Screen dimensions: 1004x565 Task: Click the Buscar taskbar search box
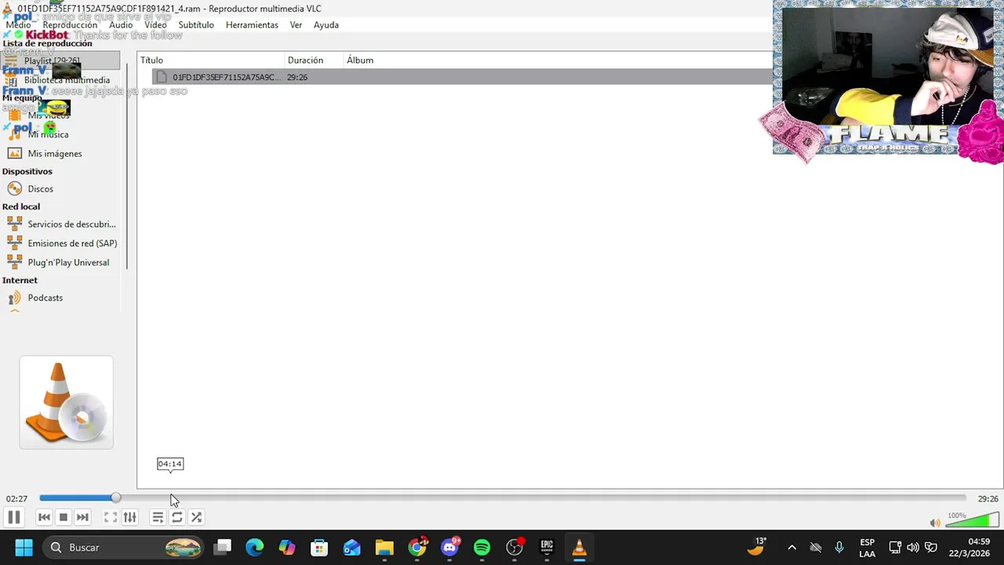(124, 548)
